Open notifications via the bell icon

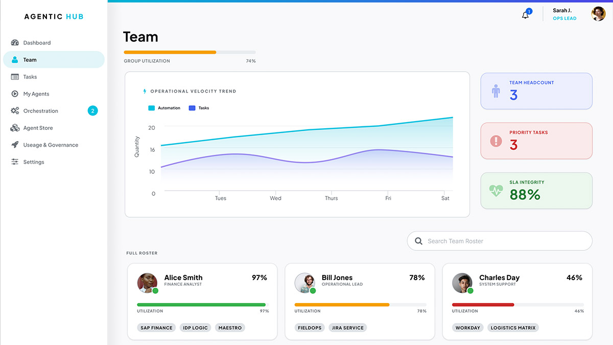[x=525, y=15]
